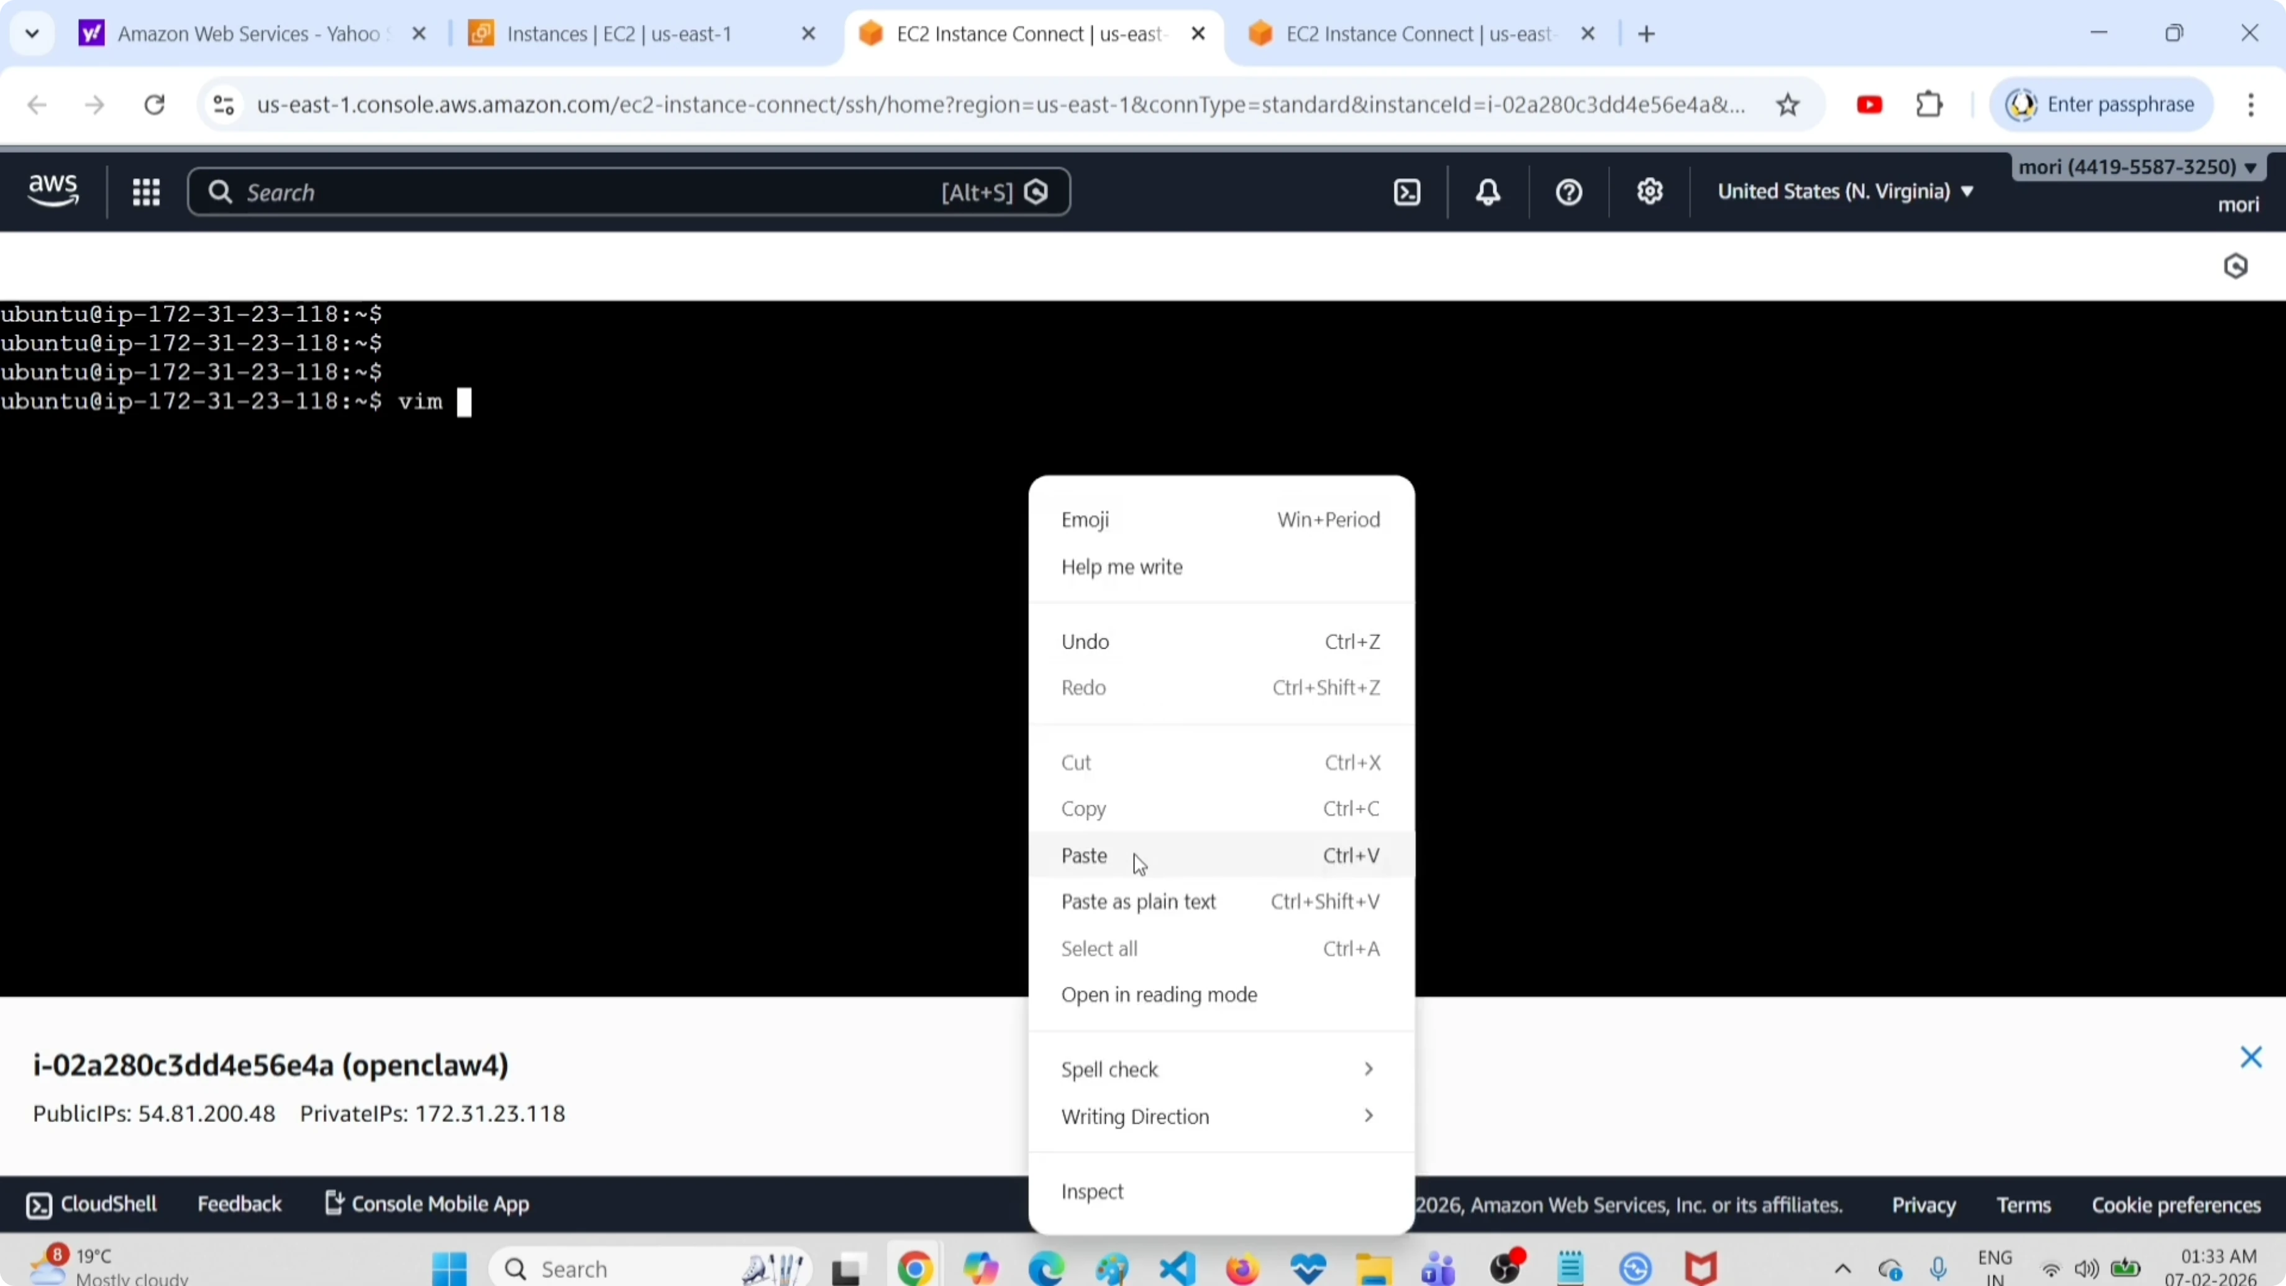2286x1286 pixels.
Task: Open the CloudShell footer link
Action: coord(93,1205)
